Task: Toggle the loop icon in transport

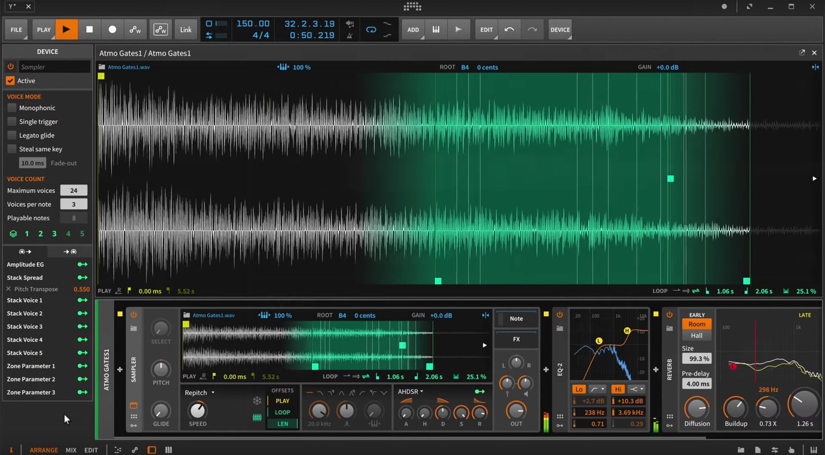Action: pos(371,29)
